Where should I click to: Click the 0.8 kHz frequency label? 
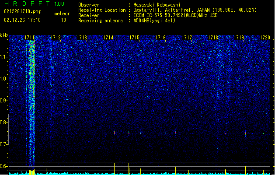coord(4,122)
